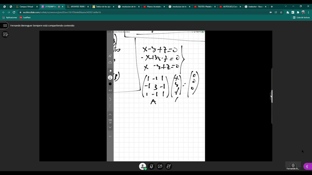Click the undo arrow in whiteboard toolbar
The width and height of the screenshot is (312, 175).
110,99
